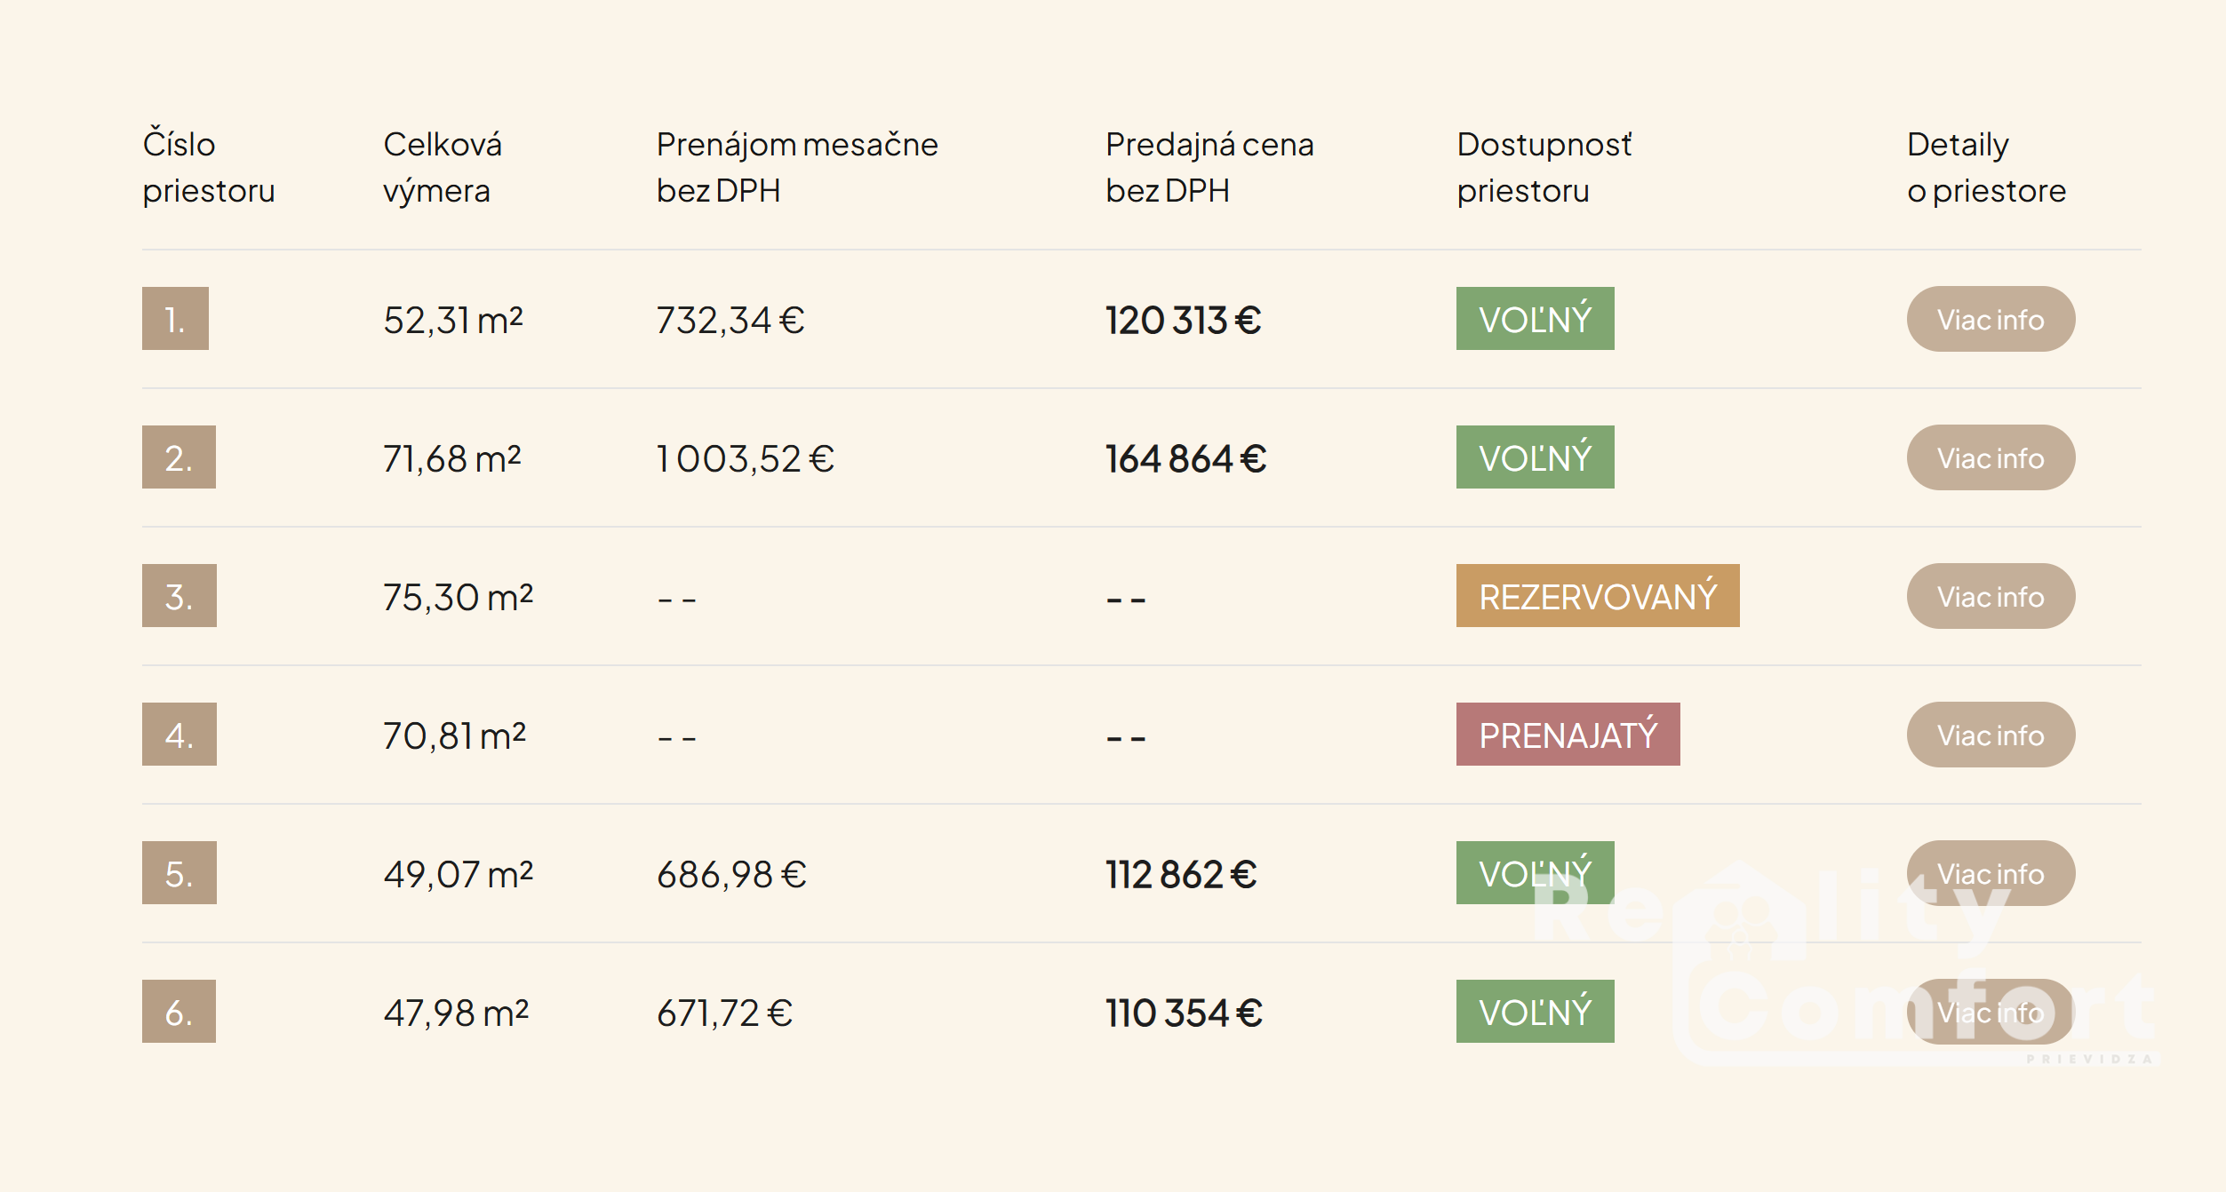Click the number 1 space badge
This screenshot has width=2226, height=1192.
point(175,319)
